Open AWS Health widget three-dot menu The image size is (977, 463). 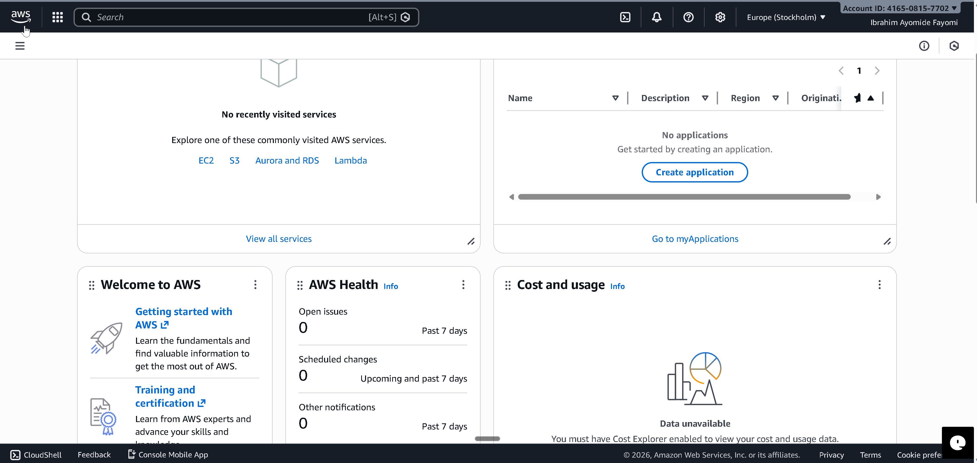pyautogui.click(x=463, y=285)
